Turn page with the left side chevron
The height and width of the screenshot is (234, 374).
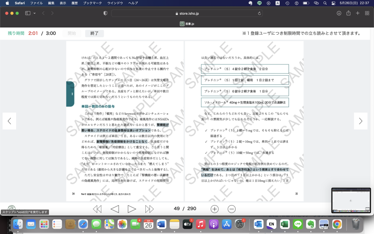(x=9, y=121)
